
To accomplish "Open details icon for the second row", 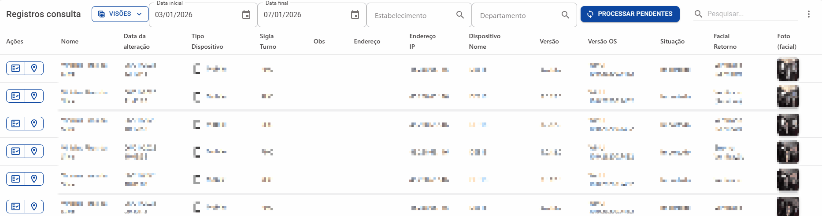I will click(x=16, y=96).
